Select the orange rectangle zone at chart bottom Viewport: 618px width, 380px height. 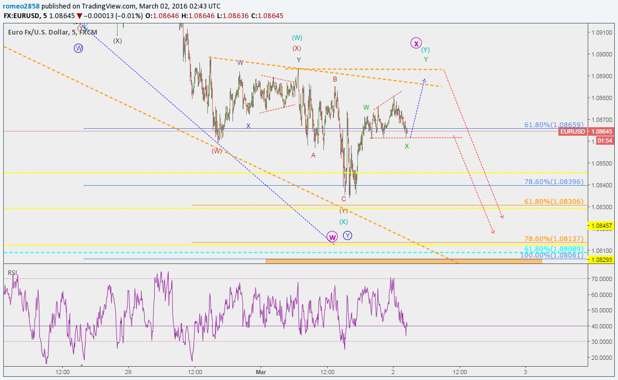(x=404, y=261)
